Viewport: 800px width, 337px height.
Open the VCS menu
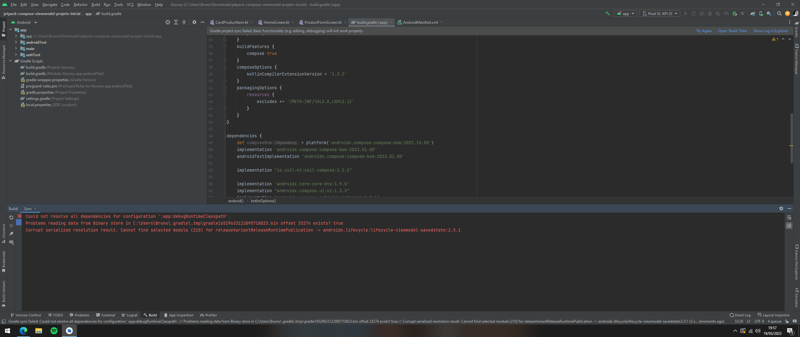pos(130,4)
